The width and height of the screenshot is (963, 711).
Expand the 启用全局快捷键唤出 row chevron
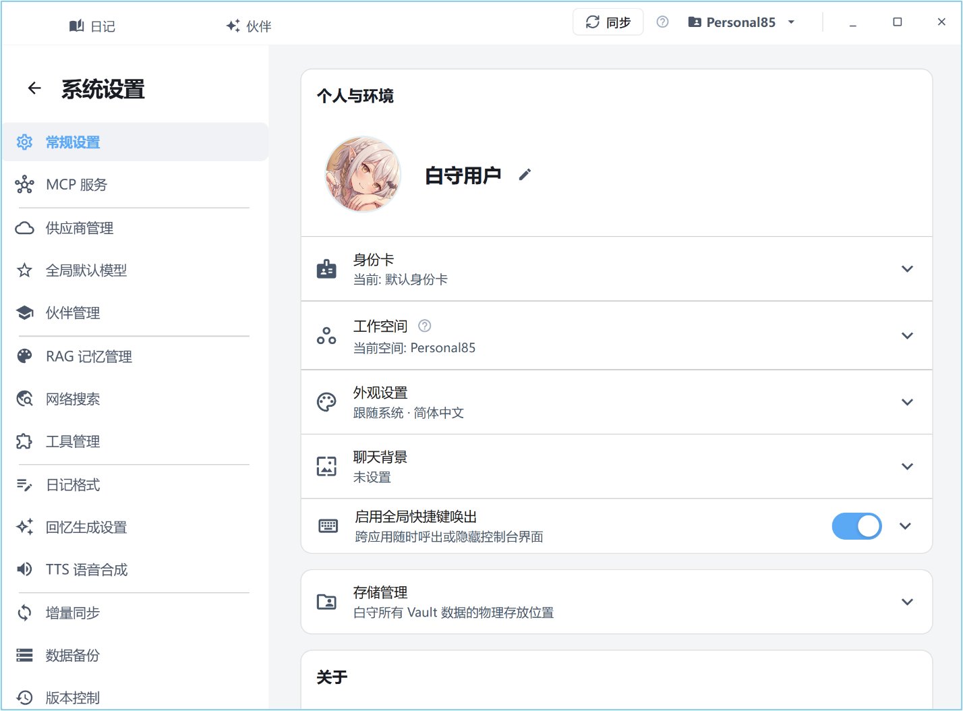click(x=905, y=526)
